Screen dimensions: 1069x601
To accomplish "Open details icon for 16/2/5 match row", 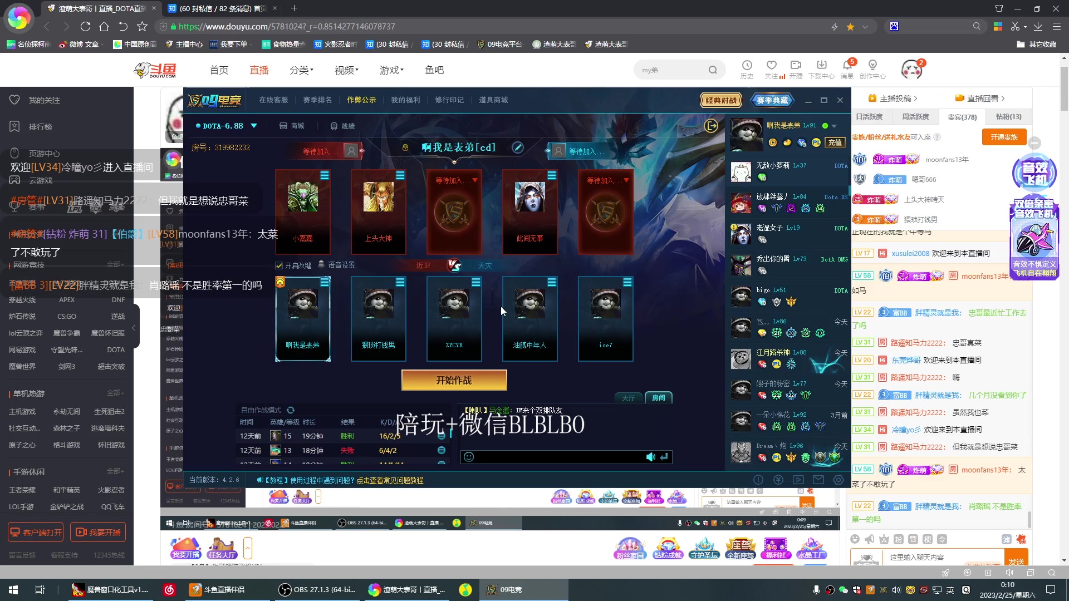I will pos(442,436).
